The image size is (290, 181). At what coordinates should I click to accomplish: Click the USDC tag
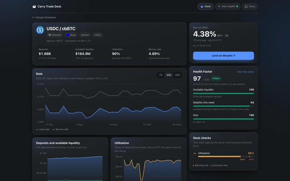[x=98, y=35]
